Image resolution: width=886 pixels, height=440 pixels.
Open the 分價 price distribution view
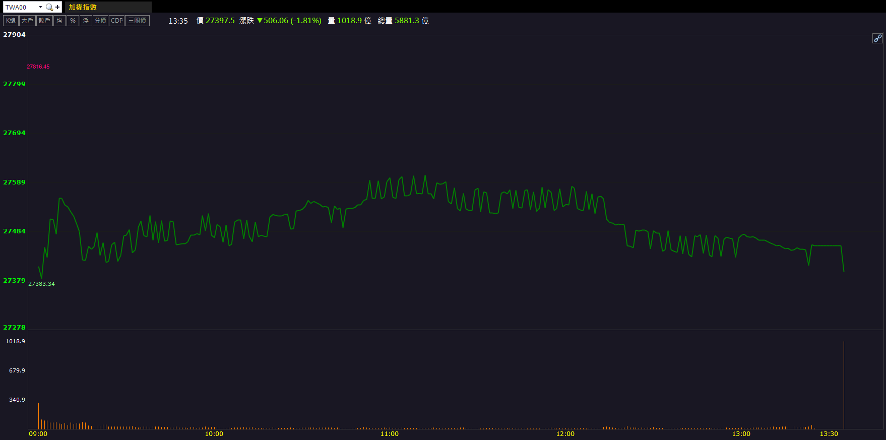[x=100, y=21]
